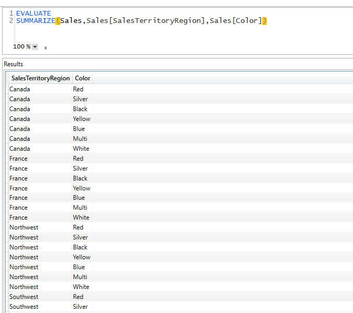
Task: Select the Northwest cell in the Red row
Action: pyautogui.click(x=41, y=227)
